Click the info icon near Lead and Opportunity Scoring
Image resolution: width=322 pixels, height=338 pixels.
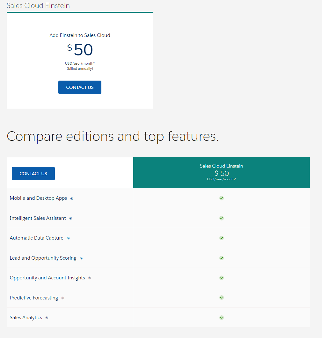(x=81, y=258)
